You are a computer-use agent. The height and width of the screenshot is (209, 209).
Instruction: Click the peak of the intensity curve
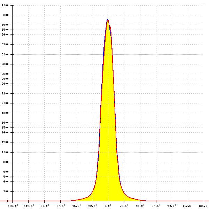pos(108,20)
